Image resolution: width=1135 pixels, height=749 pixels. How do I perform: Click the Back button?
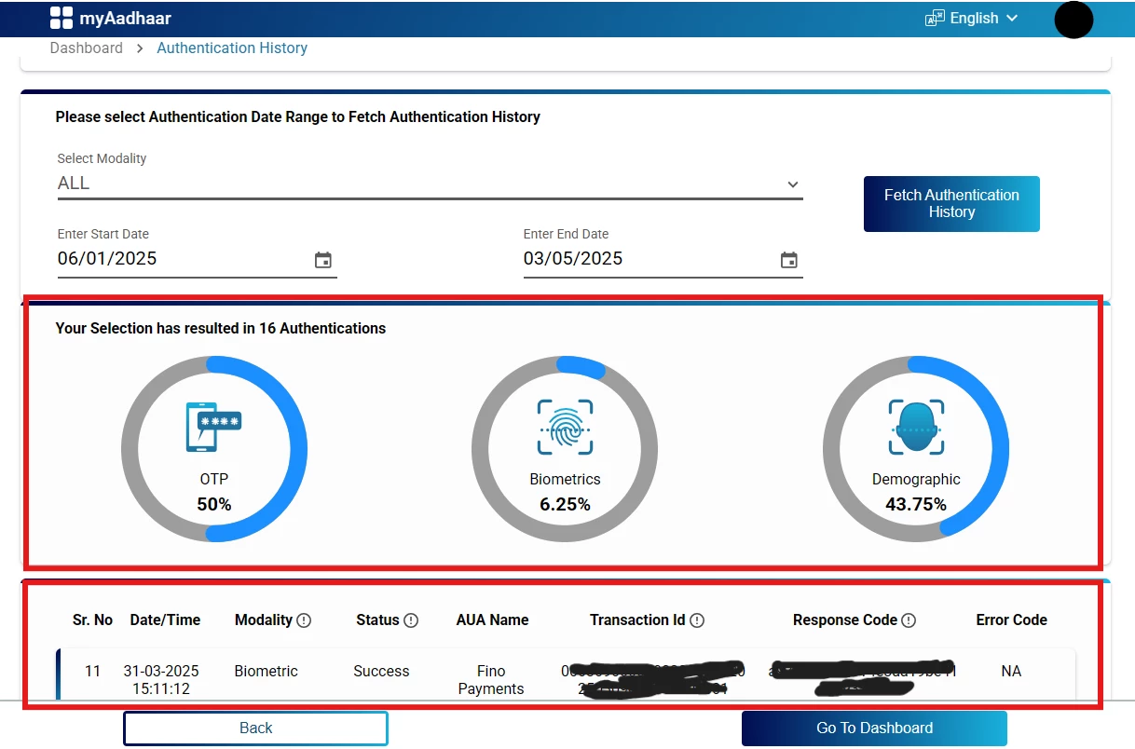click(255, 729)
